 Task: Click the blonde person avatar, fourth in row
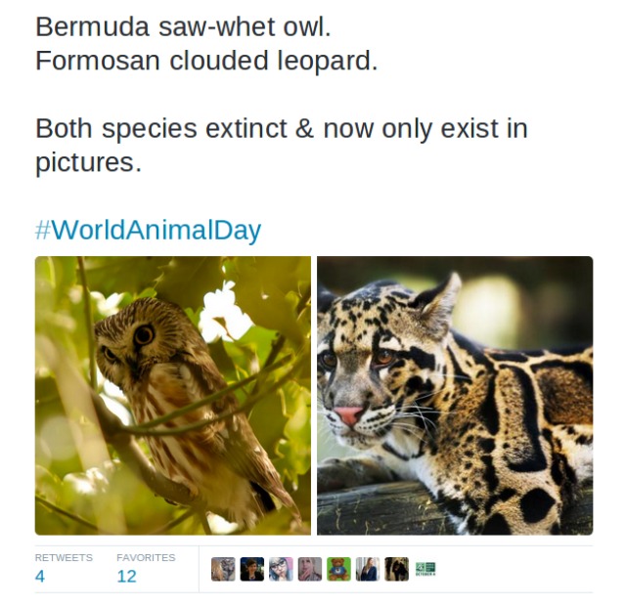click(310, 569)
